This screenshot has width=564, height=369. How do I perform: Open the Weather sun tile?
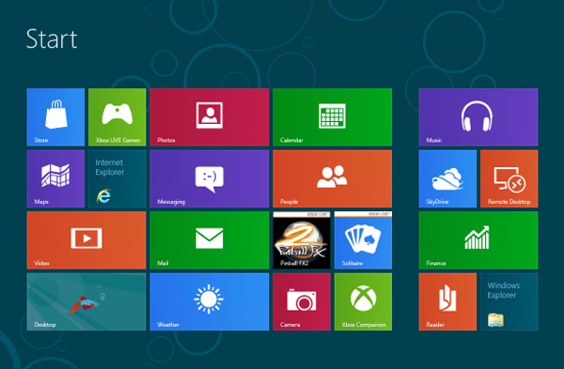coord(210,301)
